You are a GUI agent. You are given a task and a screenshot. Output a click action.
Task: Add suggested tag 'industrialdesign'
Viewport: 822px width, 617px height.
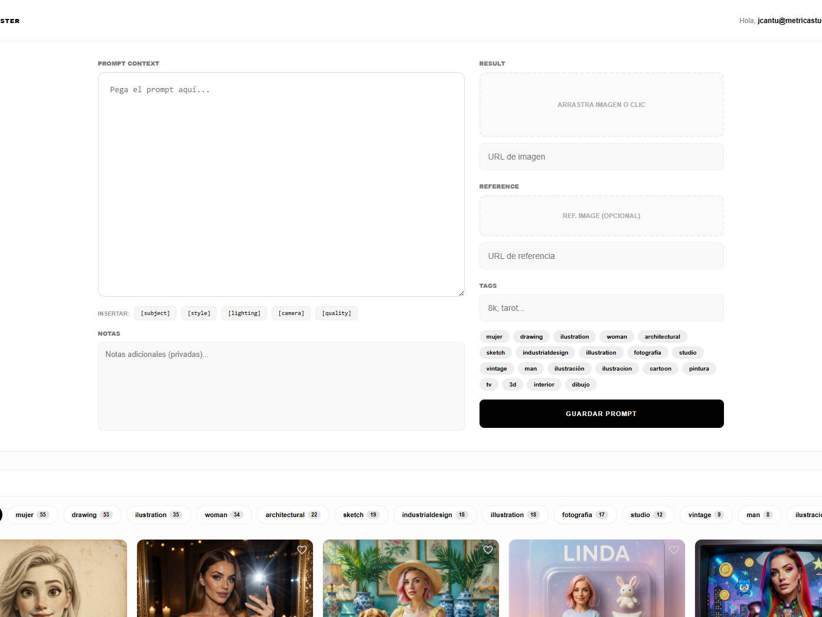pos(545,353)
